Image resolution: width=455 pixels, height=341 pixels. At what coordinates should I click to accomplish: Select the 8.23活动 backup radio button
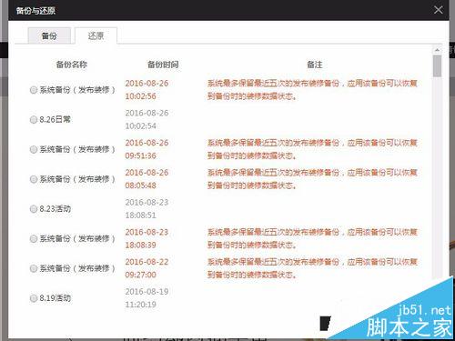[x=33, y=209]
